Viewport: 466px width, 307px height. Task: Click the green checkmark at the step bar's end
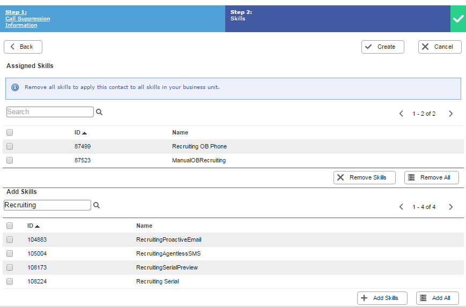pos(458,19)
